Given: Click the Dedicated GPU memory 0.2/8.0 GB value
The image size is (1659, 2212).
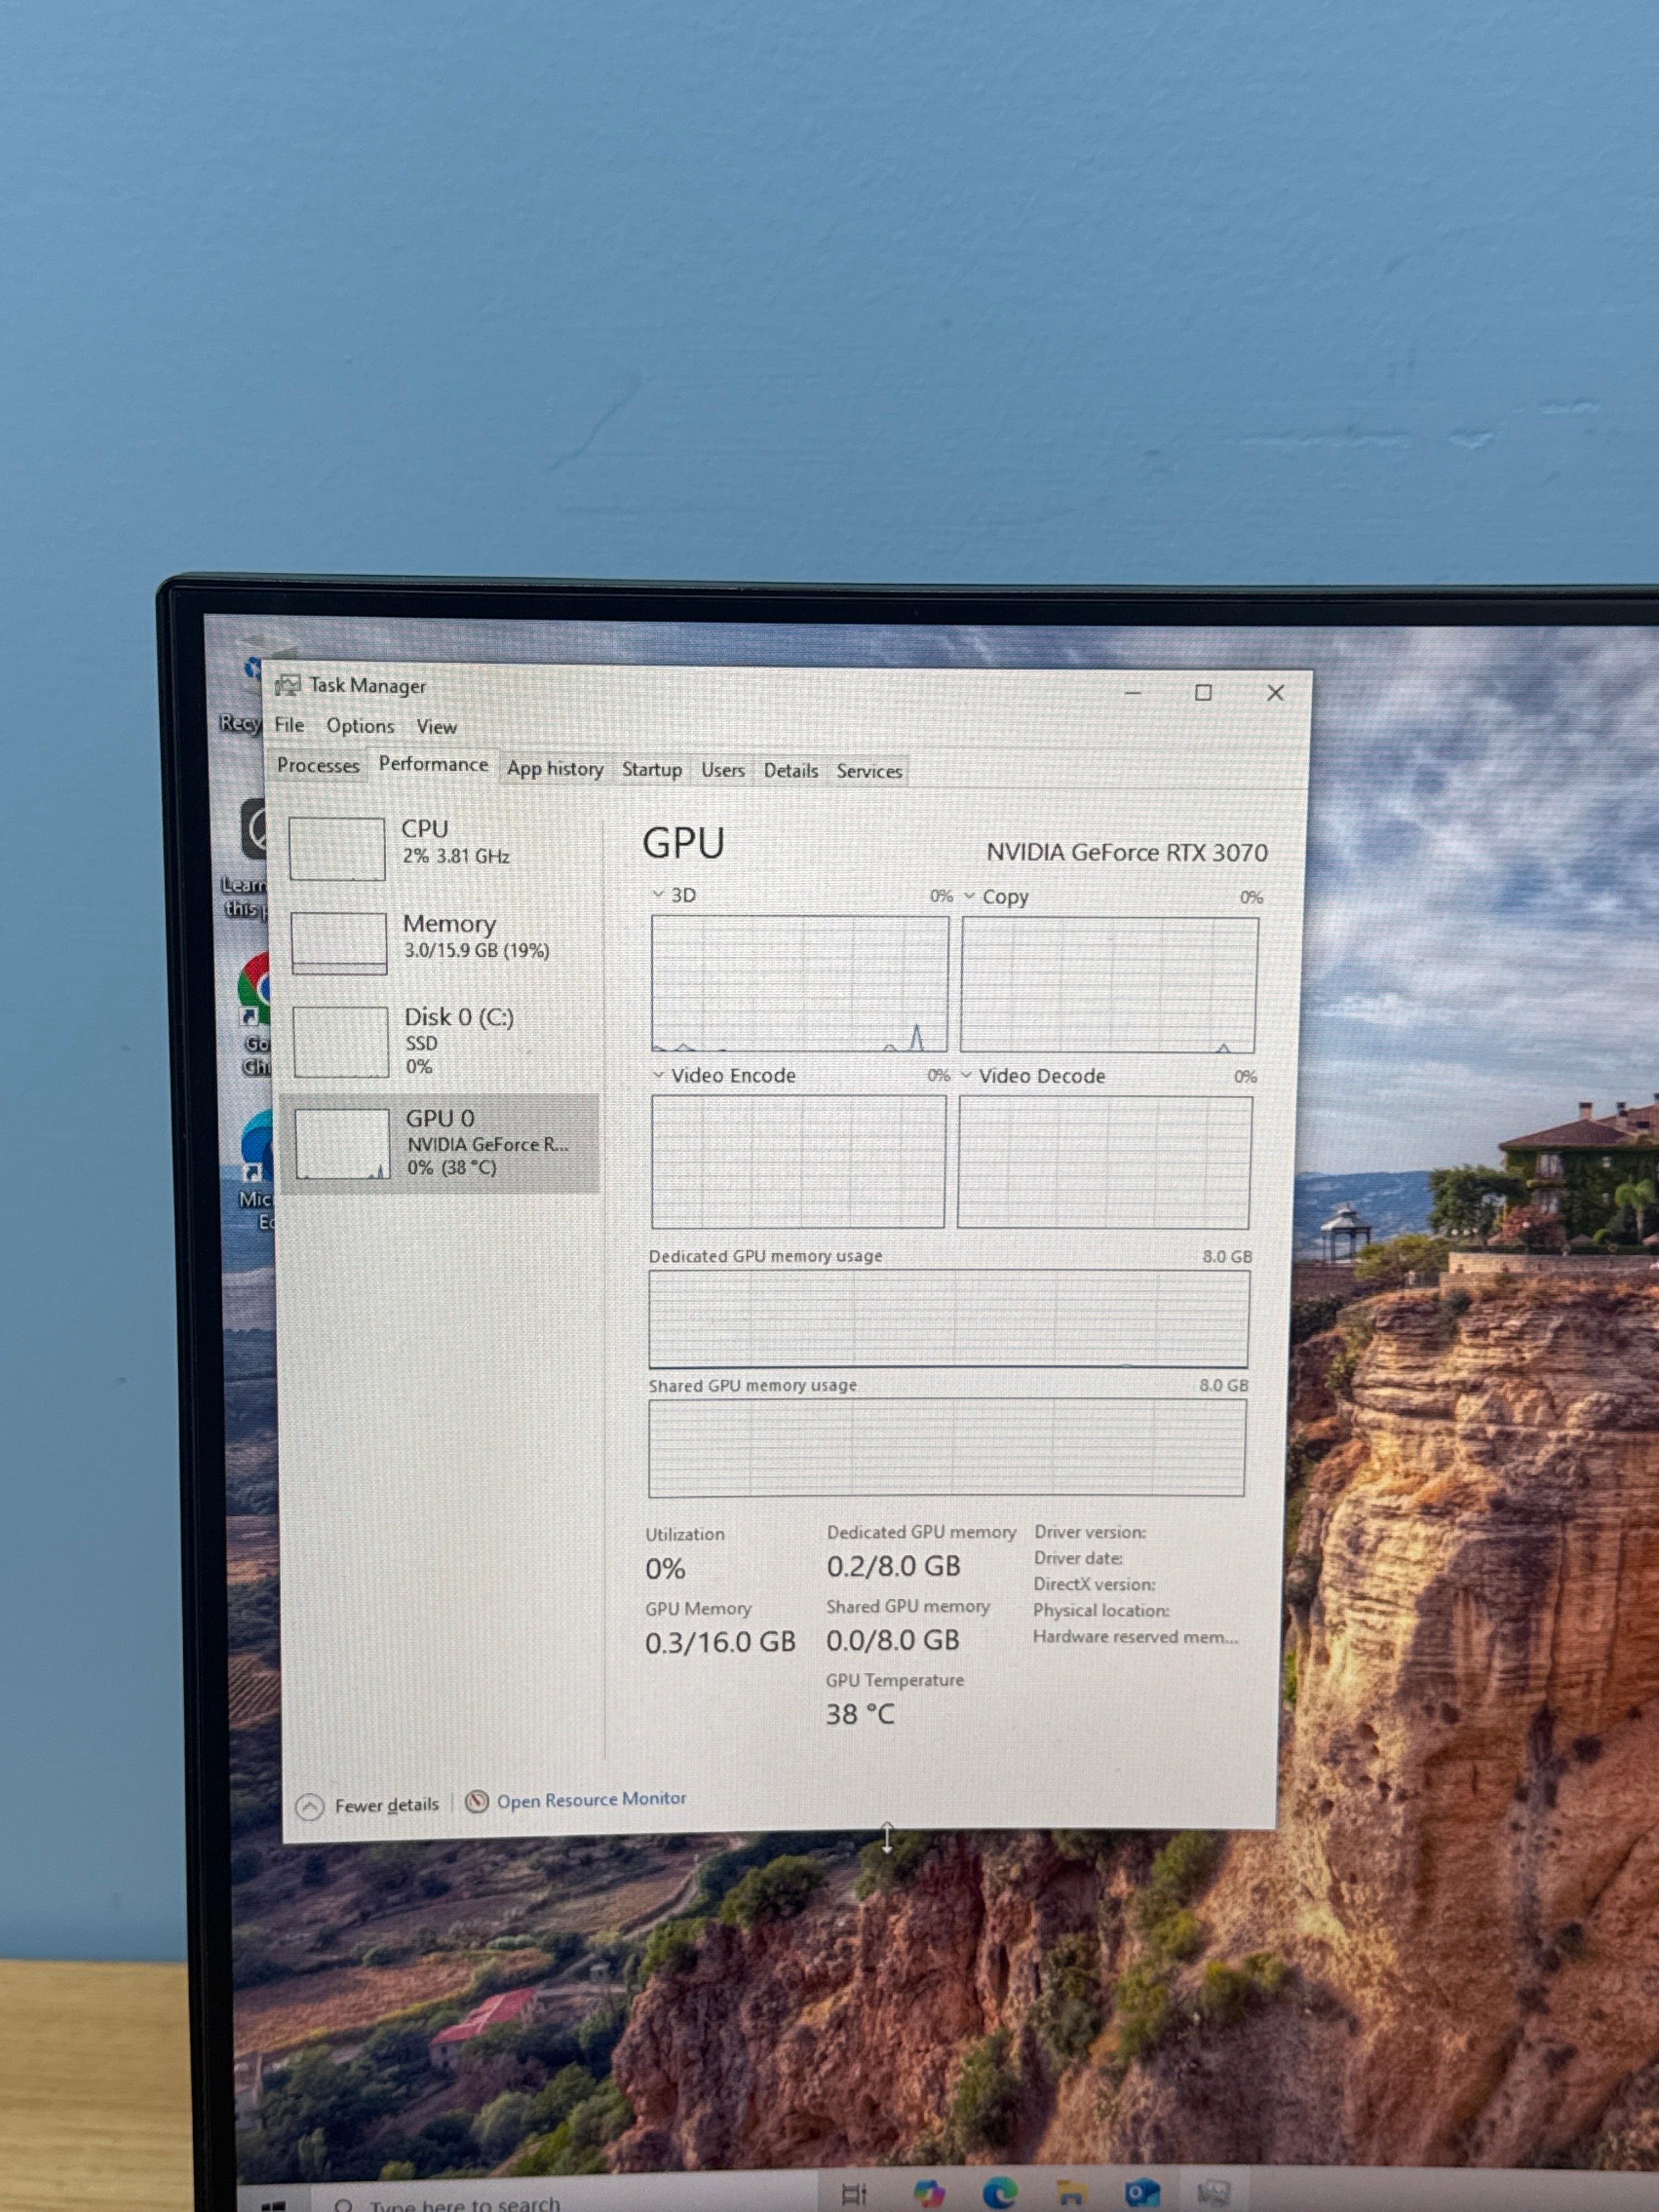Looking at the screenshot, I should click(893, 1566).
